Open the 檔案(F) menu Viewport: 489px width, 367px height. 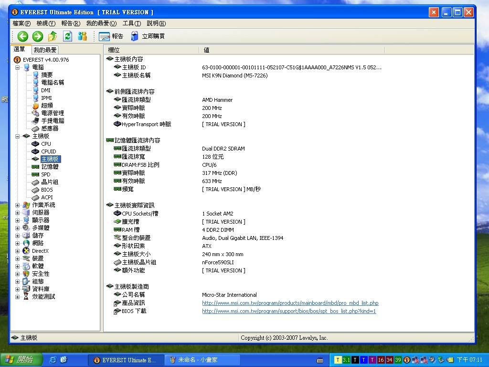click(21, 23)
